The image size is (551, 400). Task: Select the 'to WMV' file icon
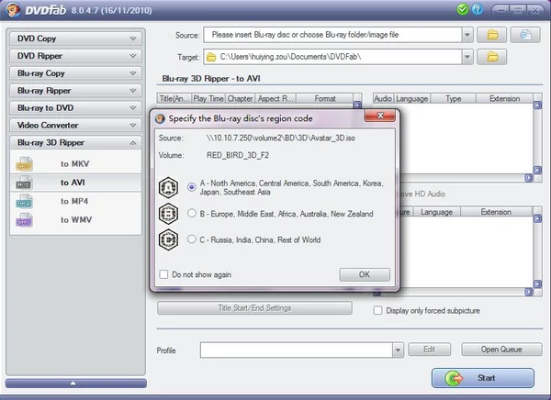(x=24, y=220)
